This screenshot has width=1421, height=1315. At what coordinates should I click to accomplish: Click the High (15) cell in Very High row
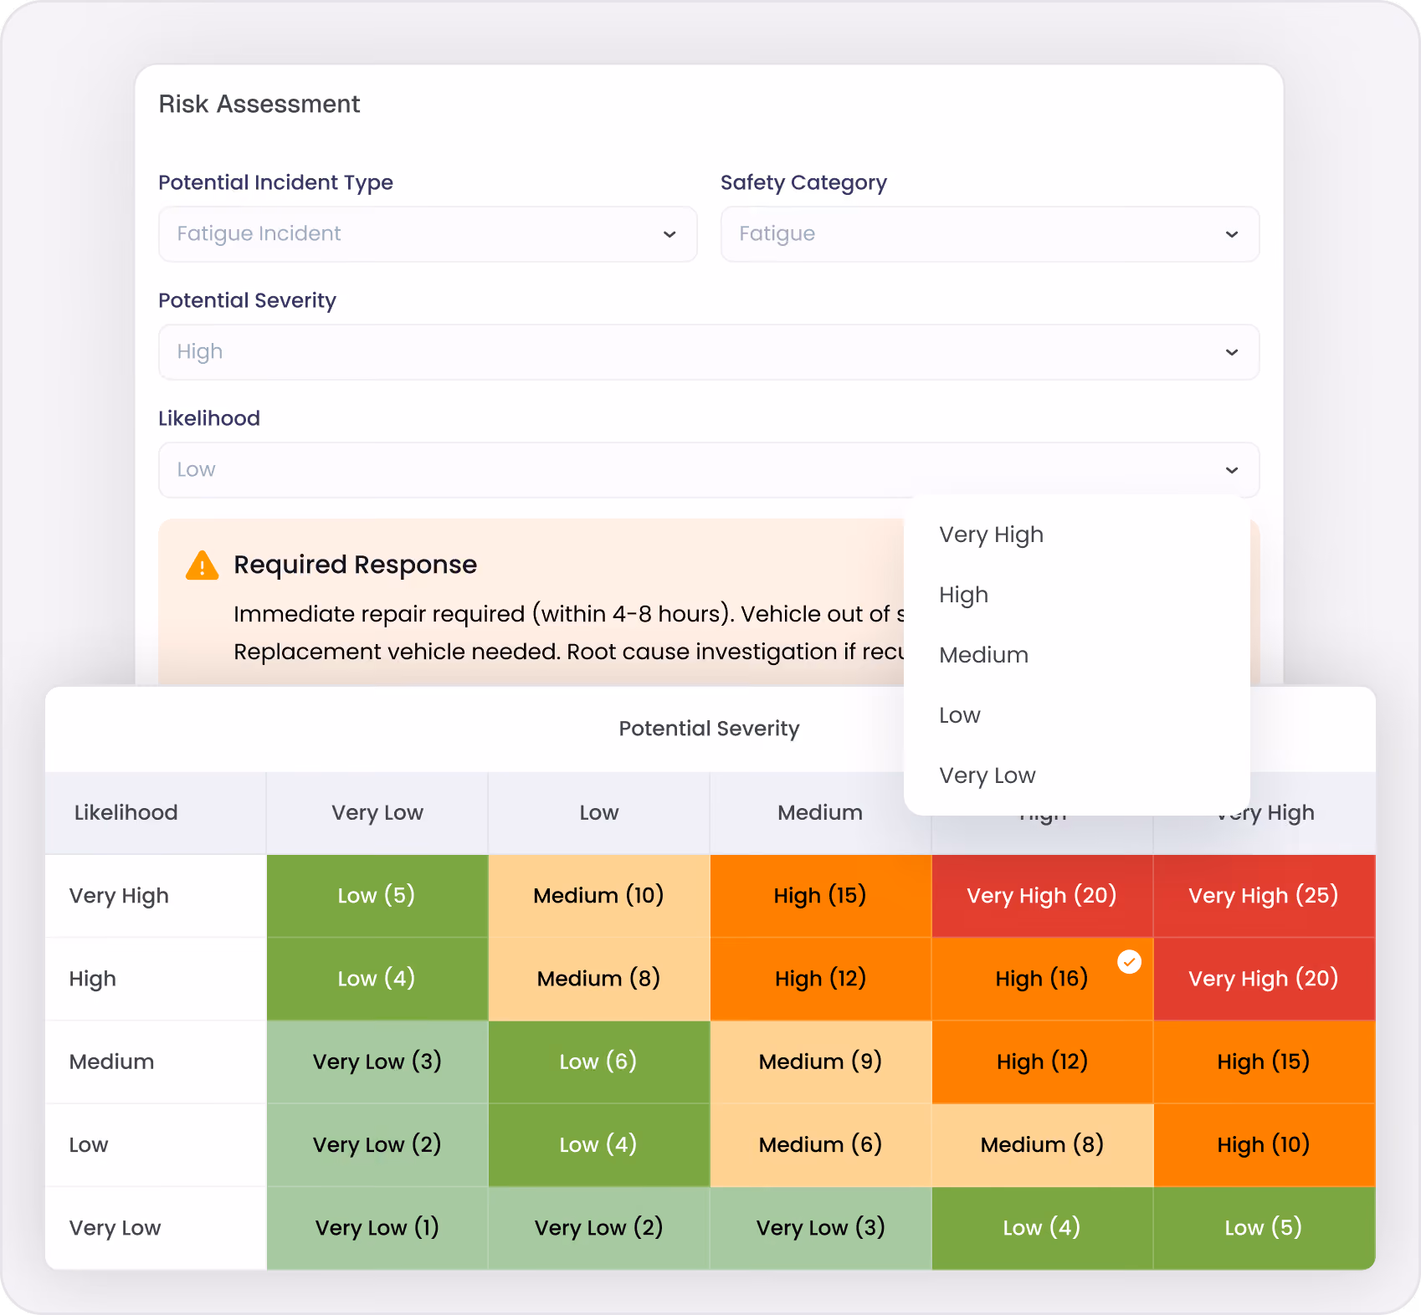pos(820,896)
